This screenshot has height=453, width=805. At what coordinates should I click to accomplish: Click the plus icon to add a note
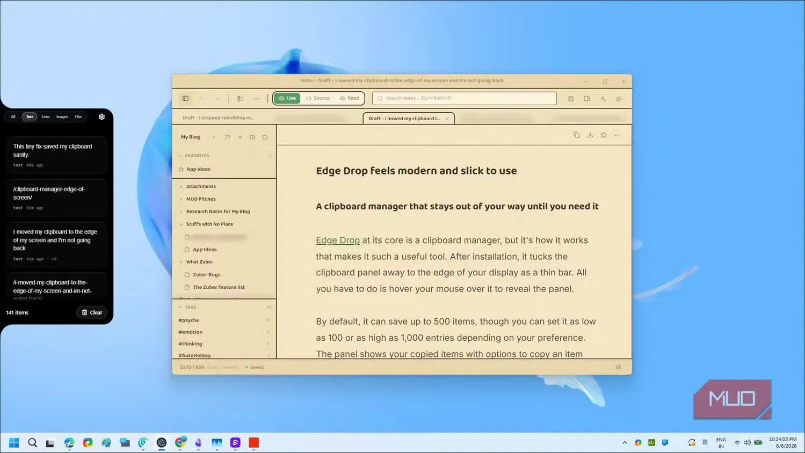tap(240, 137)
